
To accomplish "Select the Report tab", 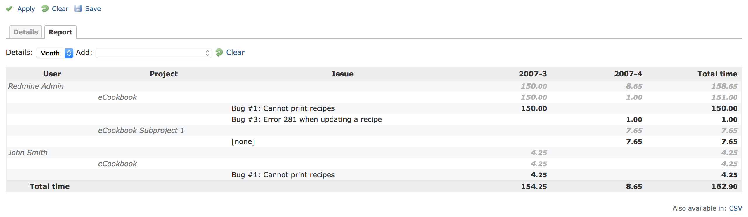I will click(60, 32).
